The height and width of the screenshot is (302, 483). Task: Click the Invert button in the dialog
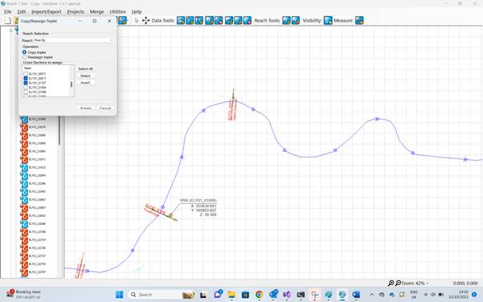(x=85, y=83)
